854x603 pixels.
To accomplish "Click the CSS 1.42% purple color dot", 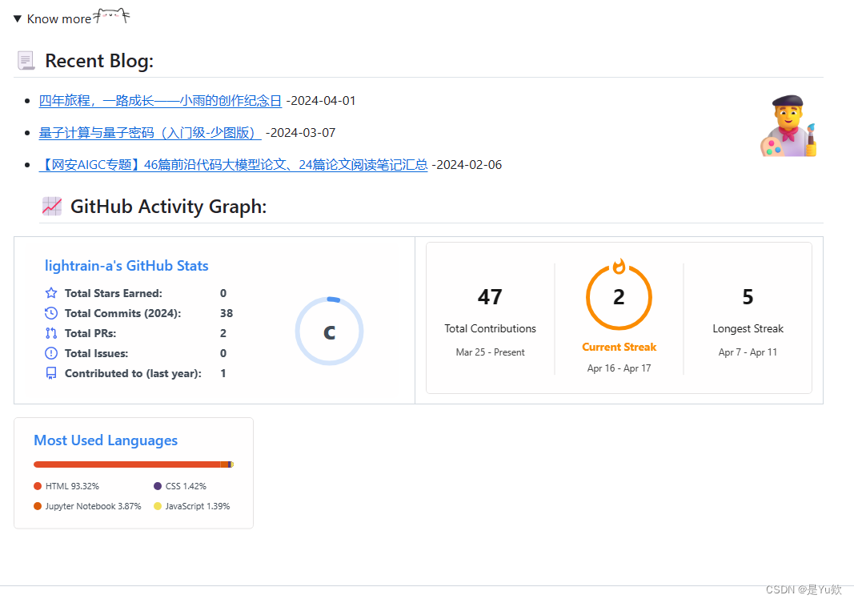I will [x=158, y=486].
